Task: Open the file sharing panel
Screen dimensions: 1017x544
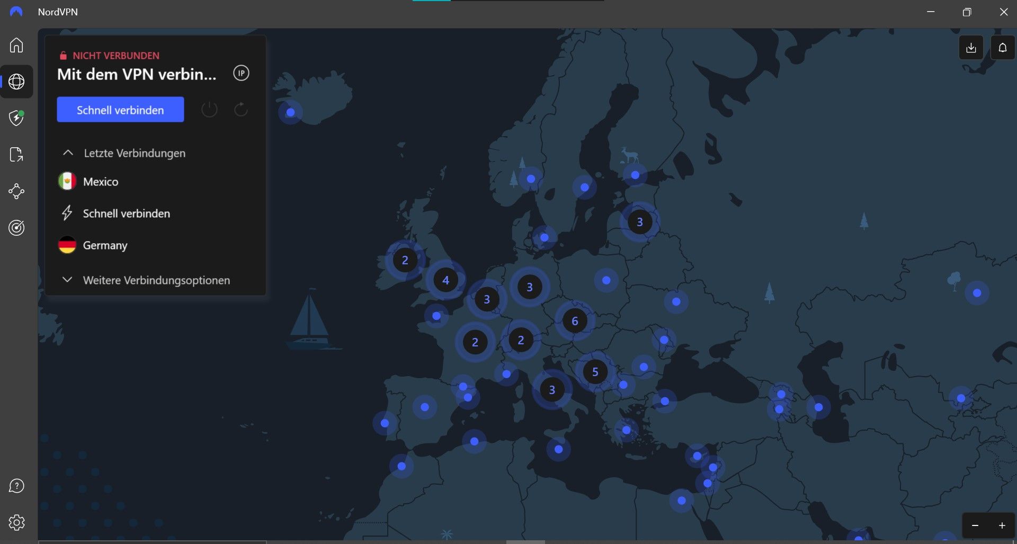Action: pos(17,155)
